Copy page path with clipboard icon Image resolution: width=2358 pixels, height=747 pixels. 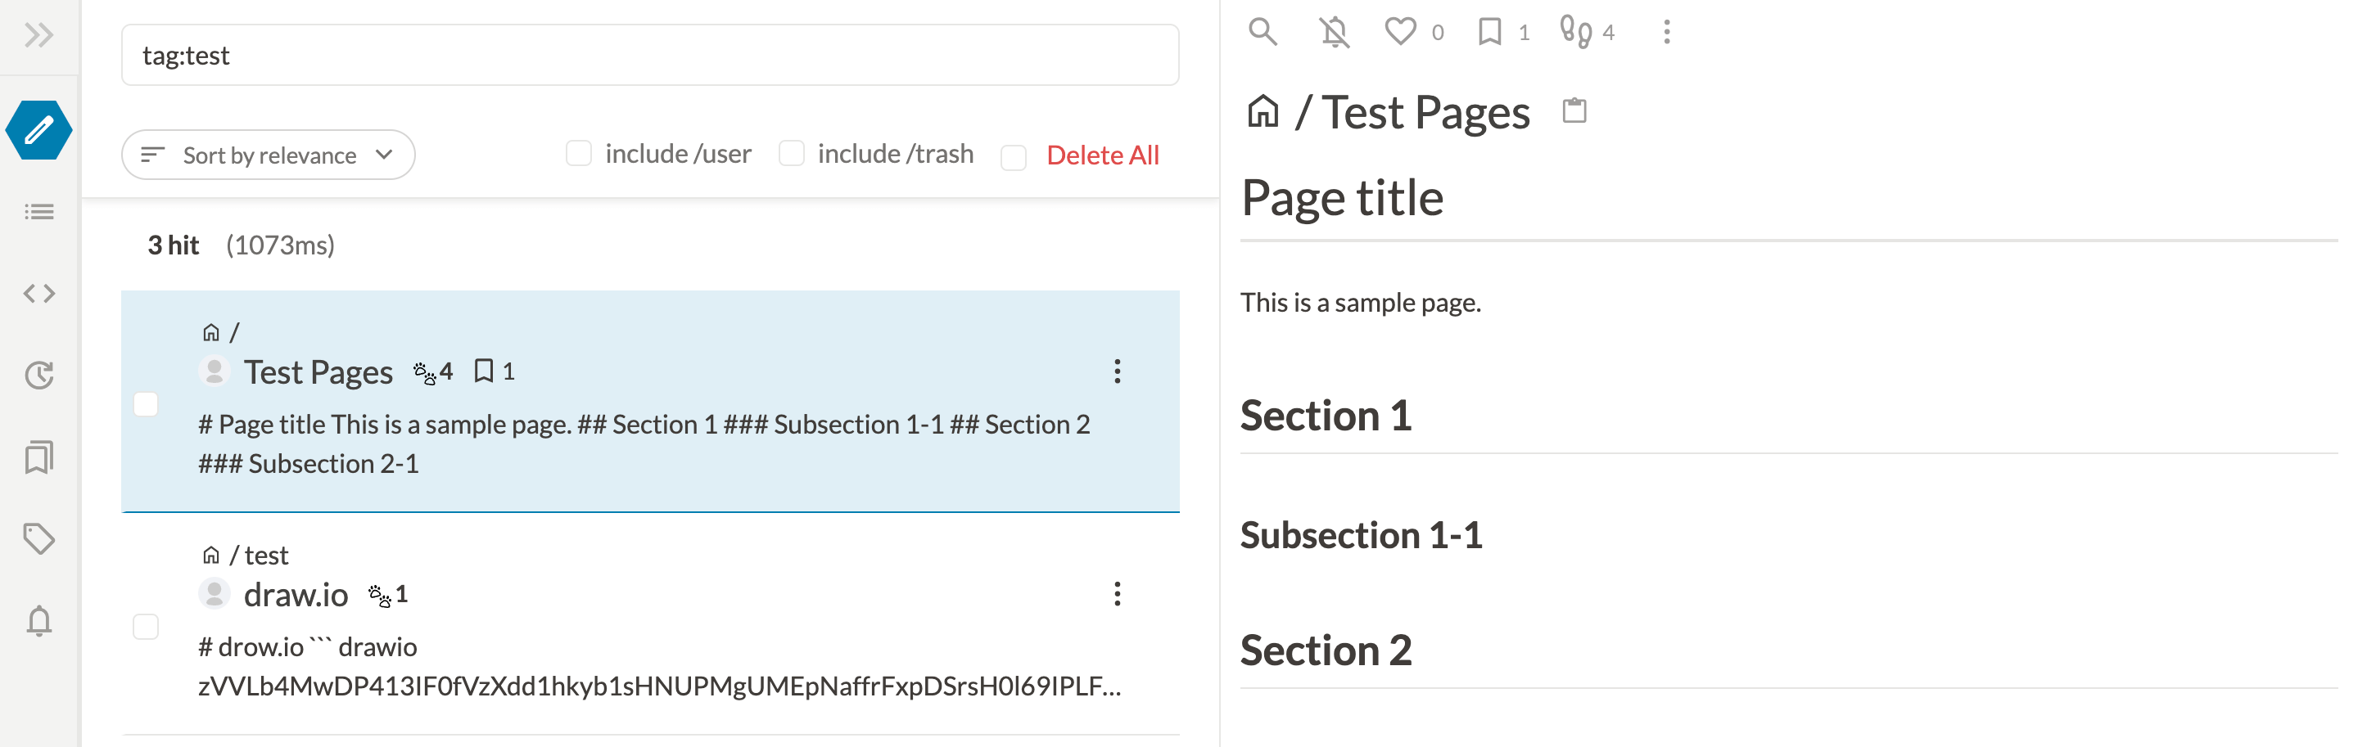coord(1574,111)
